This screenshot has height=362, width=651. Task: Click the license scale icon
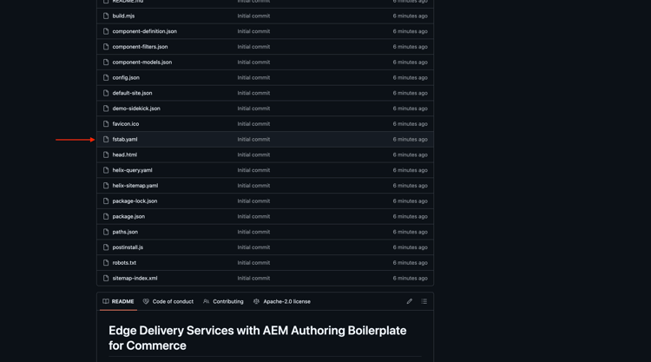(x=256, y=301)
